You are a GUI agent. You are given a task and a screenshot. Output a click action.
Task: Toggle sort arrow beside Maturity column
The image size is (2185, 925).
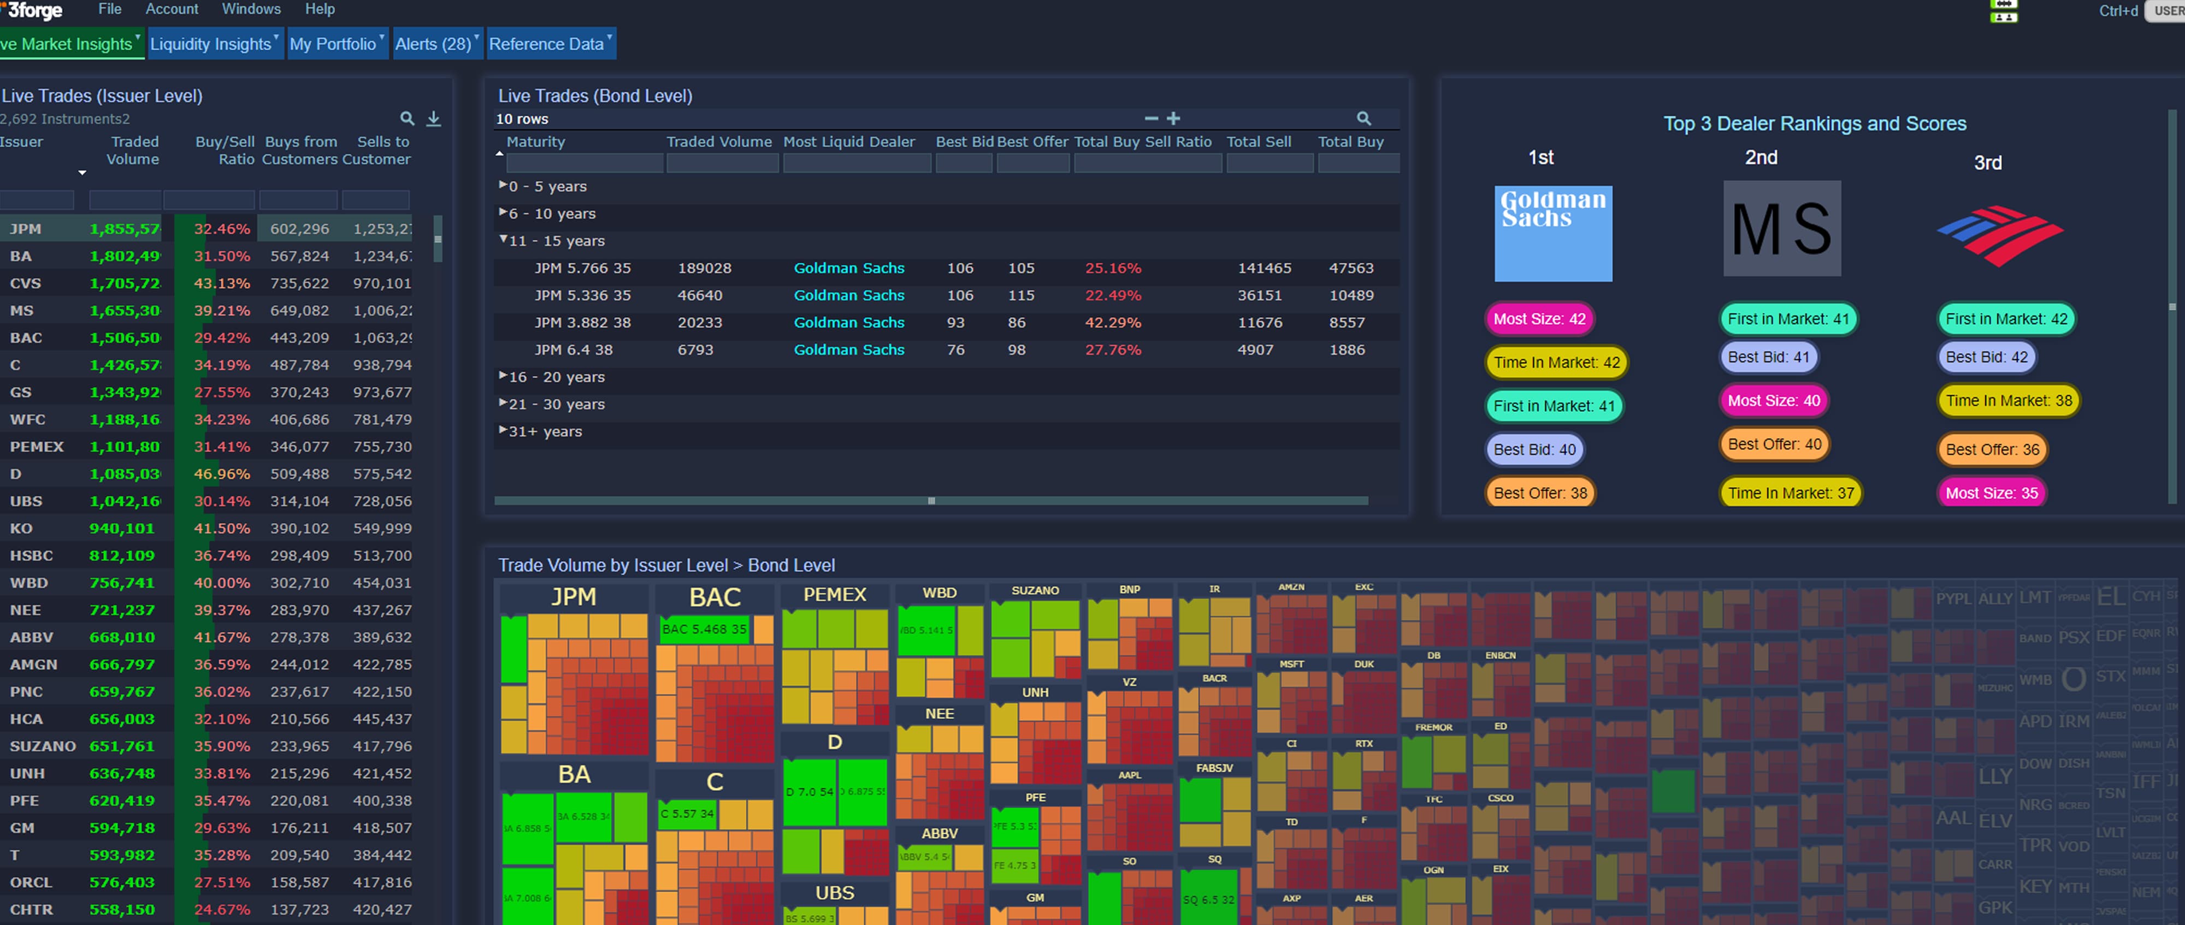(500, 153)
